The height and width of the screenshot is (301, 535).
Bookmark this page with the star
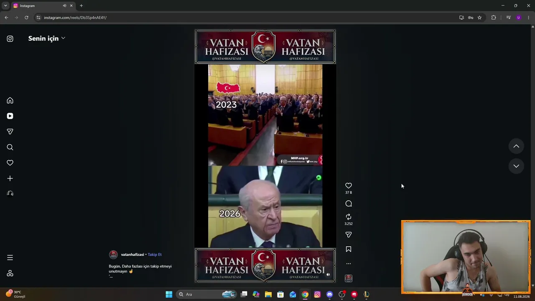(x=479, y=18)
